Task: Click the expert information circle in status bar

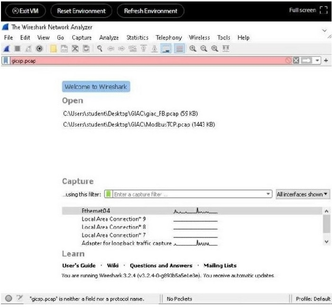Action: [9, 298]
